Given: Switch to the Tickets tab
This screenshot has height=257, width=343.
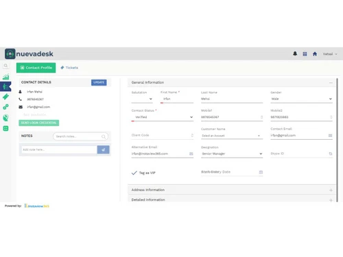Looking at the screenshot, I should (69, 68).
